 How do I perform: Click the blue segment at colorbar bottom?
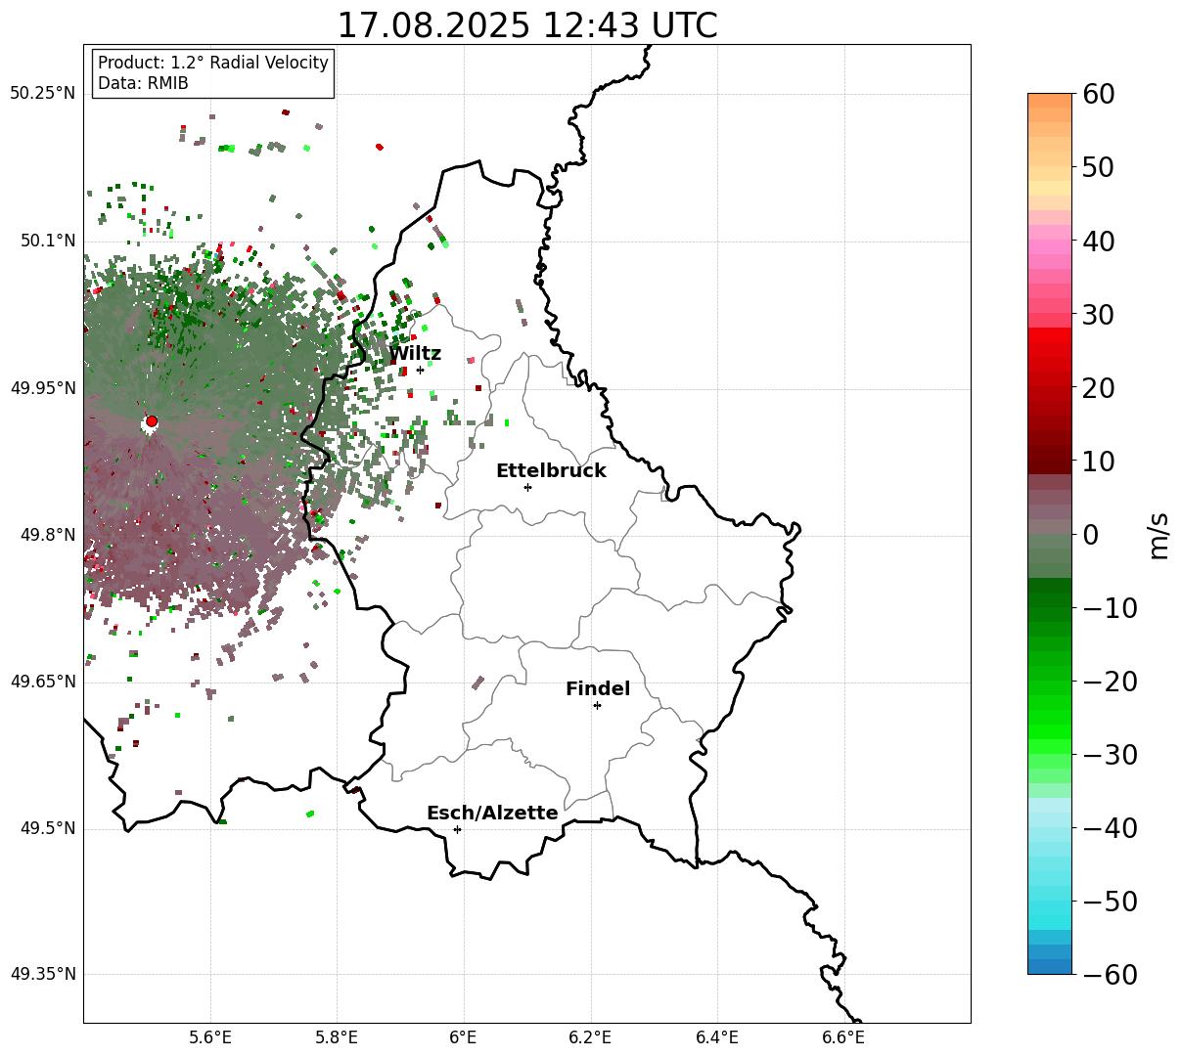pyautogui.click(x=1050, y=966)
